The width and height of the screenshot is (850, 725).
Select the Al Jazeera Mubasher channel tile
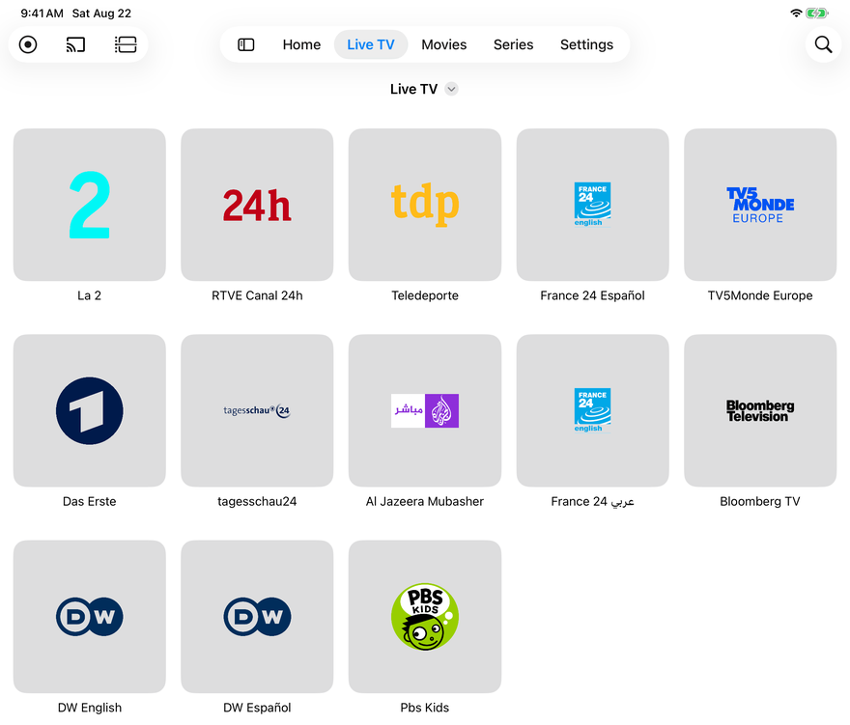point(425,410)
